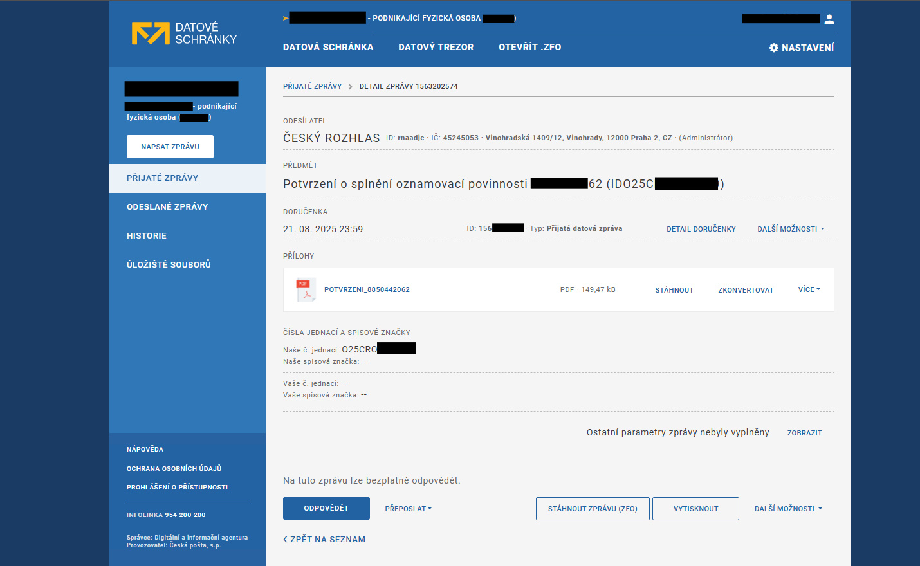The width and height of the screenshot is (920, 566).
Task: Click the Napsat zprávu button
Action: 170,147
